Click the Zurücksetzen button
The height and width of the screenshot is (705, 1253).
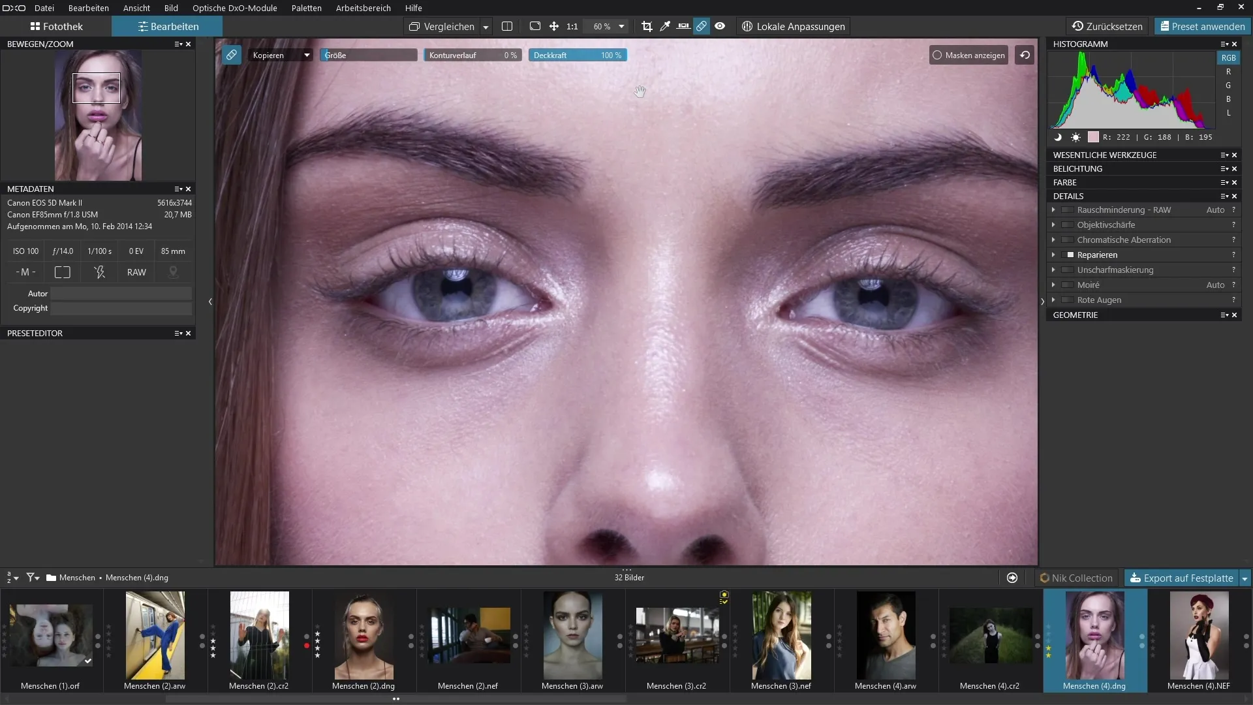pos(1107,26)
